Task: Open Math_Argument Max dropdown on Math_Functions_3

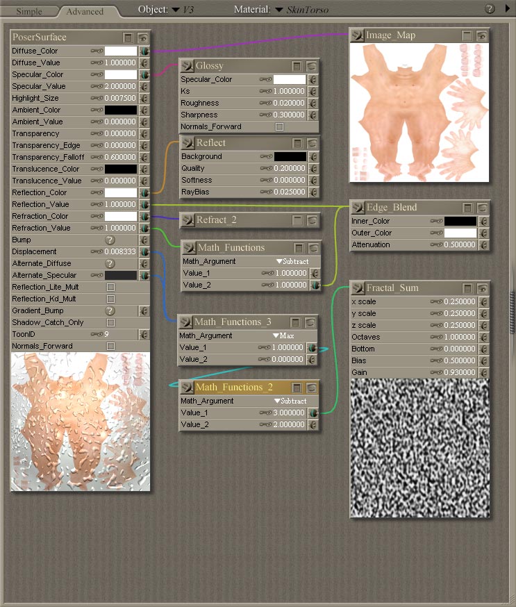Action: coord(283,336)
